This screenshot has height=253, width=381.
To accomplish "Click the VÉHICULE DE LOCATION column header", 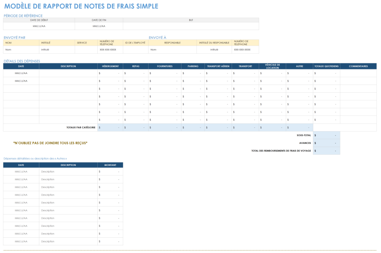I will tap(272, 66).
